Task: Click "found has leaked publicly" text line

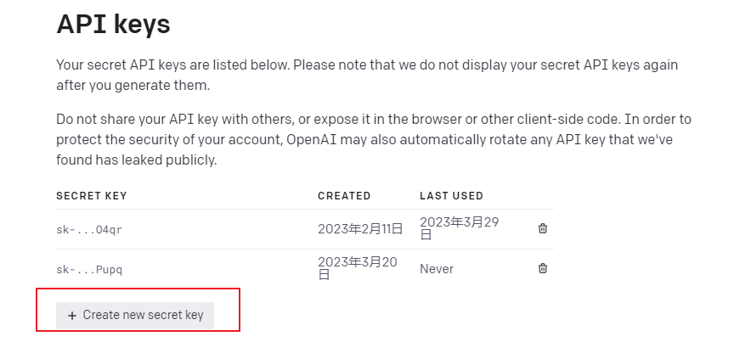Action: pos(138,160)
